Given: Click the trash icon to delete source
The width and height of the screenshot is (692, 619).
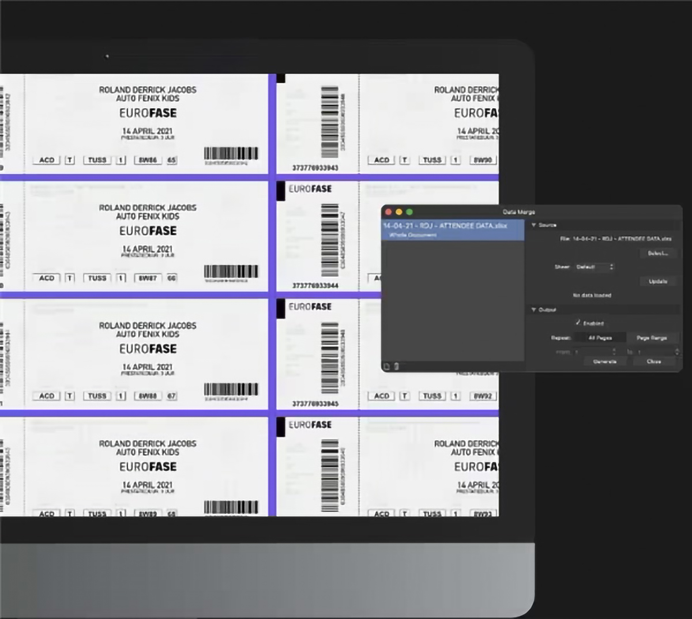Looking at the screenshot, I should (x=397, y=366).
